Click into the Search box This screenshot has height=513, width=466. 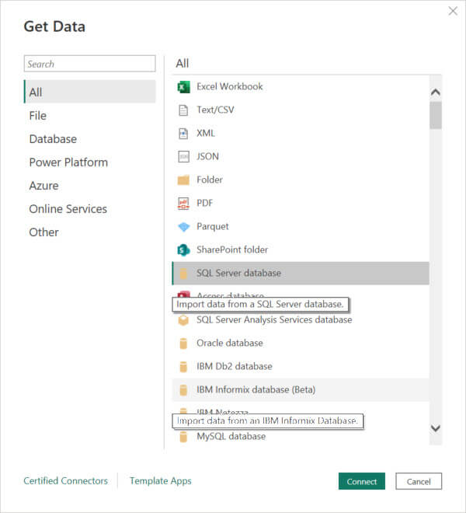point(89,64)
